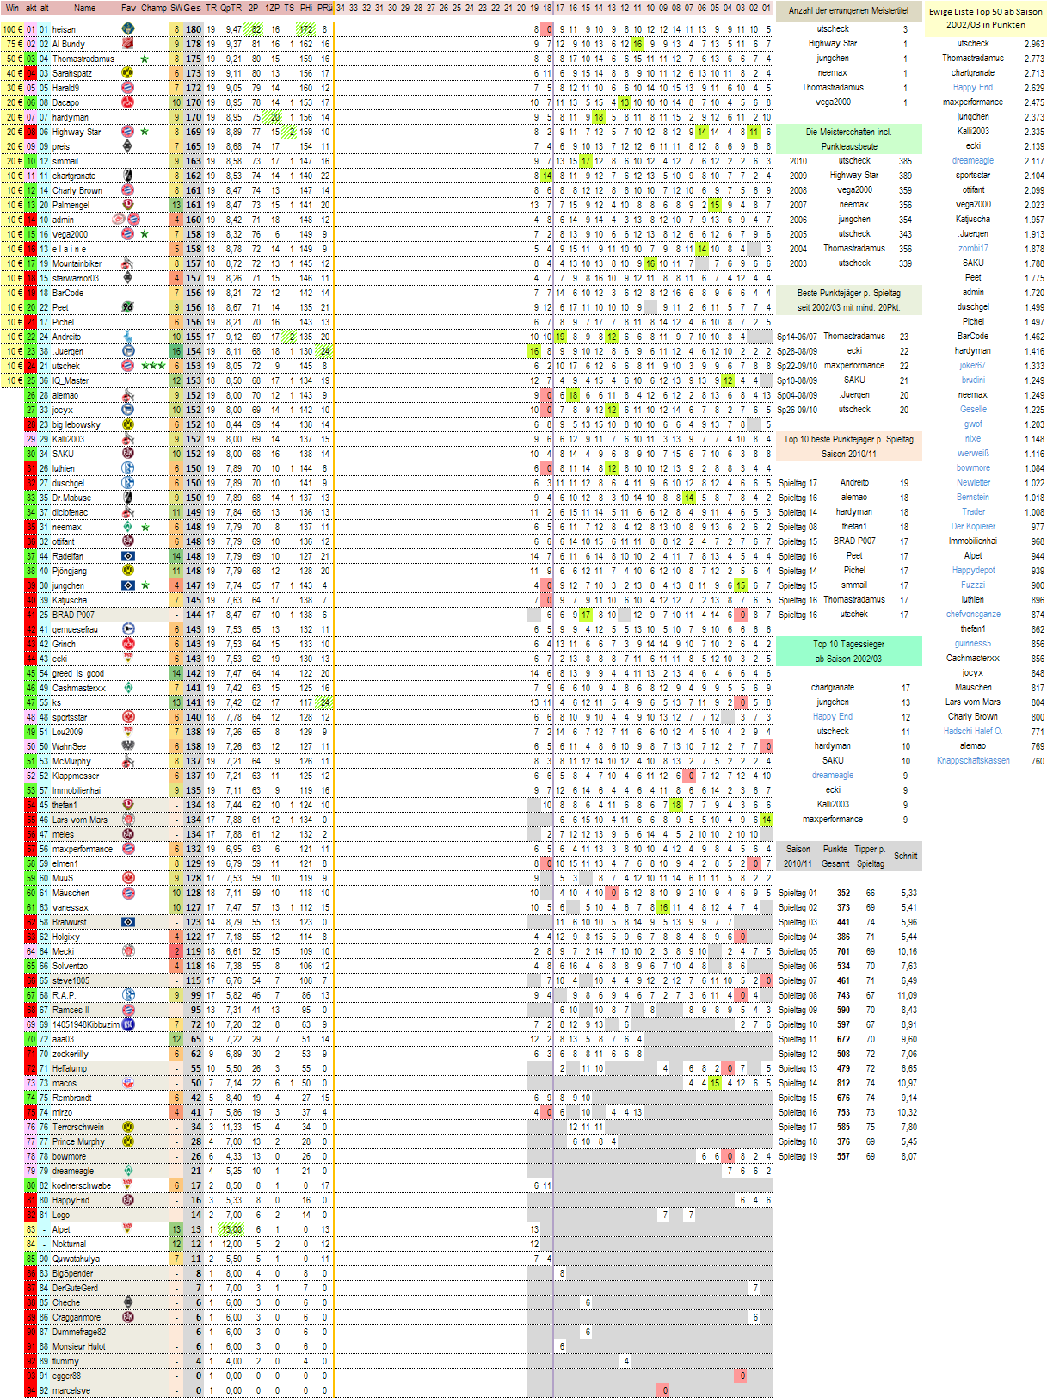Click the QpTR column header
The width and height of the screenshot is (1047, 1398).
coord(231,8)
